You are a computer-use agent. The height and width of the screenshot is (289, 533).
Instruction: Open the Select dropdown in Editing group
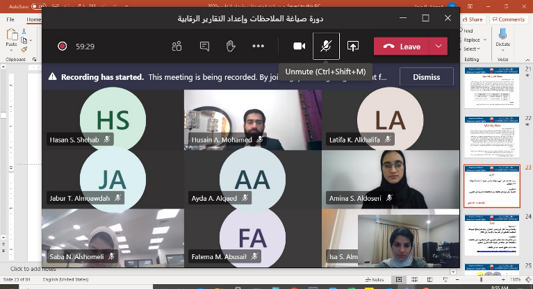(x=471, y=49)
